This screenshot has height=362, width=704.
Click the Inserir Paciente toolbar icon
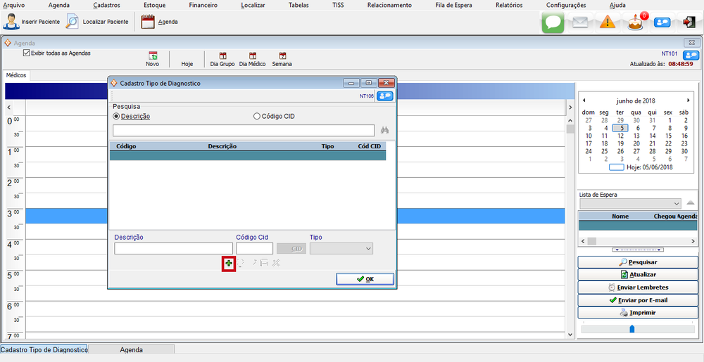pos(12,22)
